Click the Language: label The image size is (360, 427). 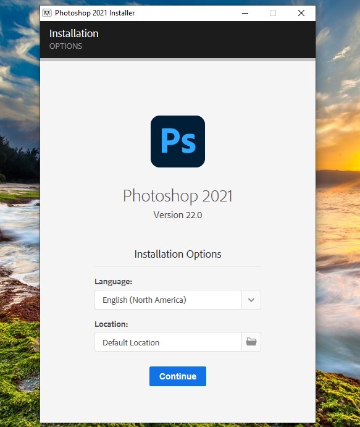[113, 281]
